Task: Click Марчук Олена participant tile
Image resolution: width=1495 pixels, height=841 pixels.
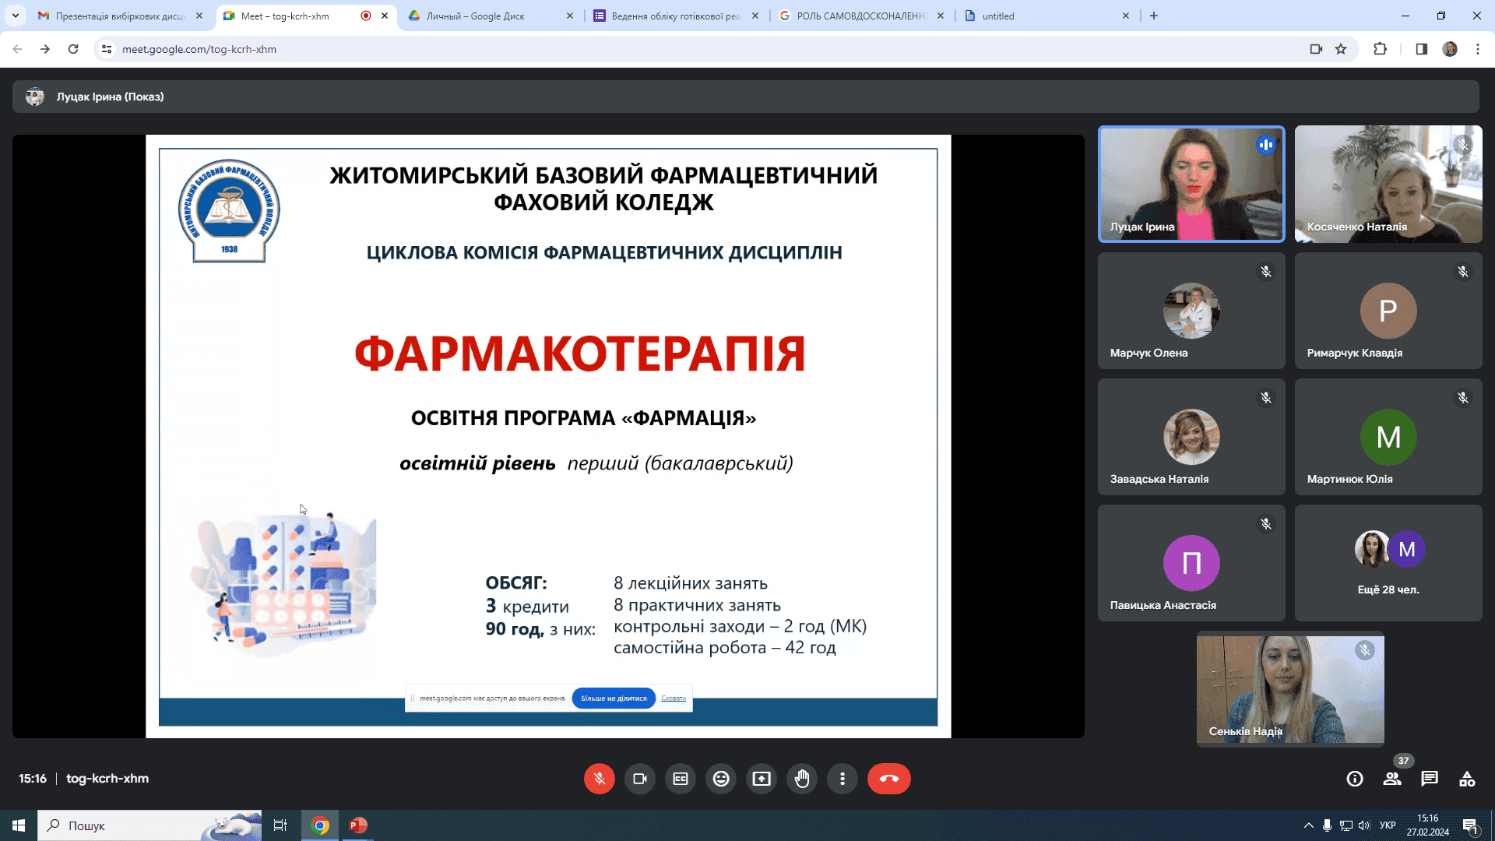Action: pyautogui.click(x=1191, y=311)
